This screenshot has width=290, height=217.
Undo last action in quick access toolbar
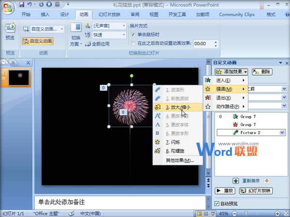(29, 4)
